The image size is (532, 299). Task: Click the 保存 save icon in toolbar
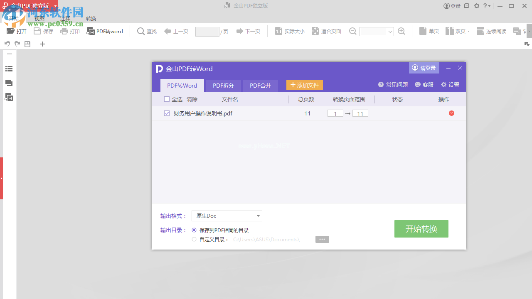pos(44,31)
